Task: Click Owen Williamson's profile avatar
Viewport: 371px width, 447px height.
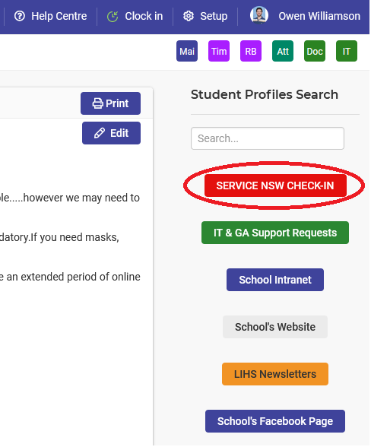Action: (259, 15)
